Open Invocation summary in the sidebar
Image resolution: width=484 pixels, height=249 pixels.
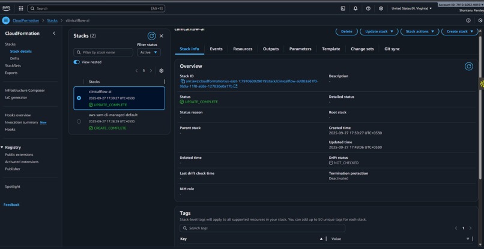click(x=21, y=122)
